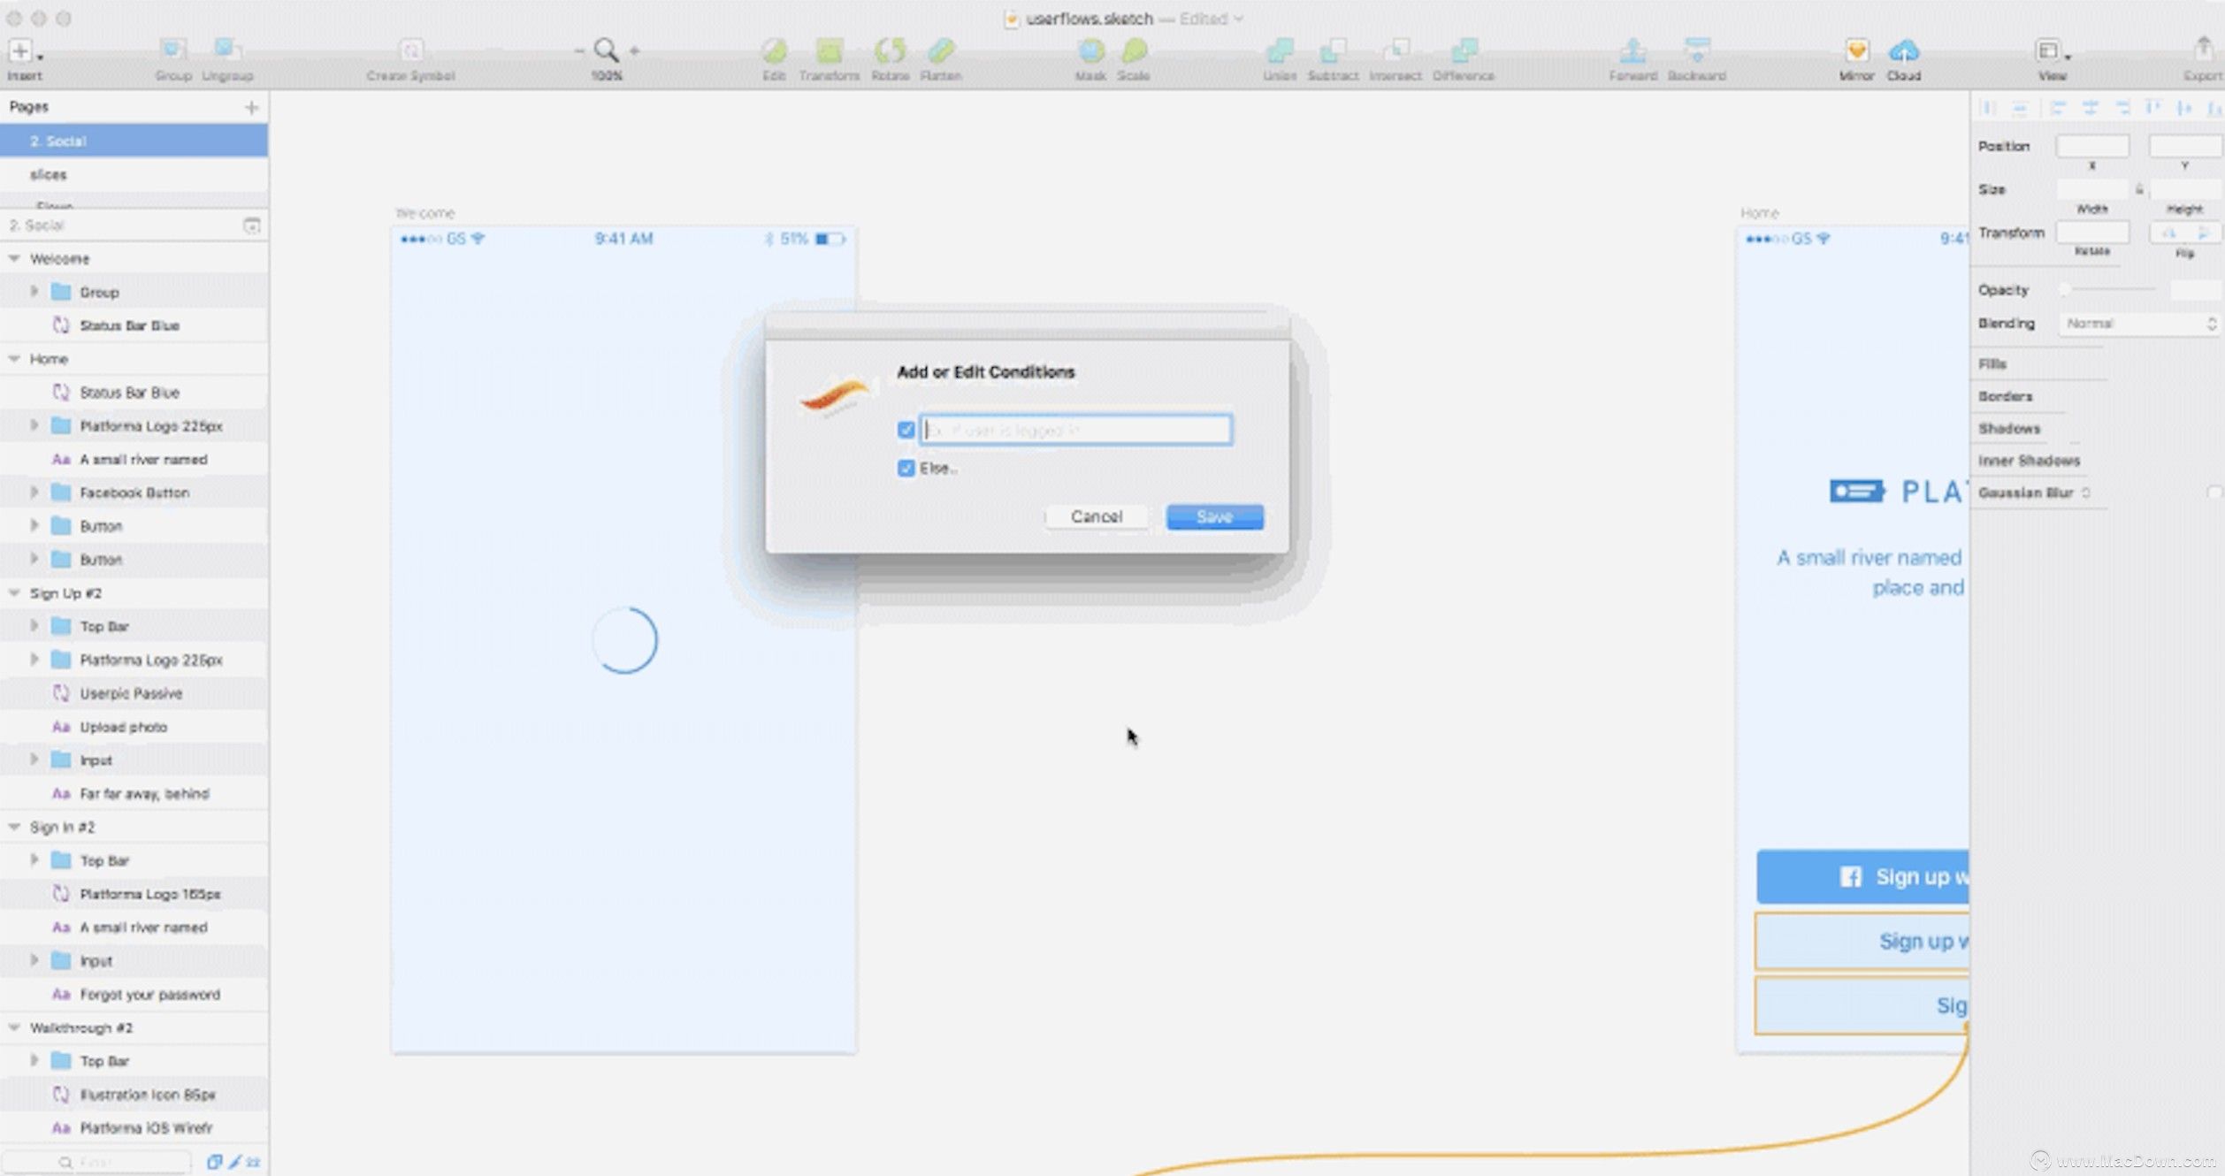Click the Group toolbar icon
2225x1176 pixels.
(172, 50)
